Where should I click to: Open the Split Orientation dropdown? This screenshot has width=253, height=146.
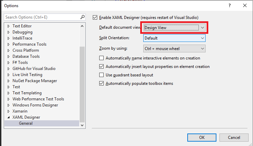174,38
